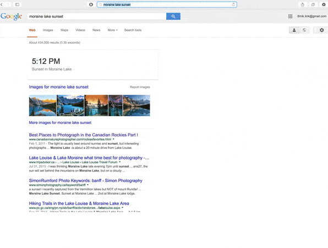Image resolution: width=328 pixels, height=248 pixels.
Task: Click the extension icon left of the address bar
Action: coord(91,4)
